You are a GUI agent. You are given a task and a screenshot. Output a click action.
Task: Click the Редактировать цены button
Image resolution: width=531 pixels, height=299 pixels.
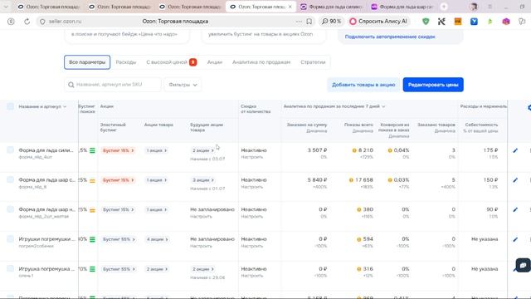[433, 85]
